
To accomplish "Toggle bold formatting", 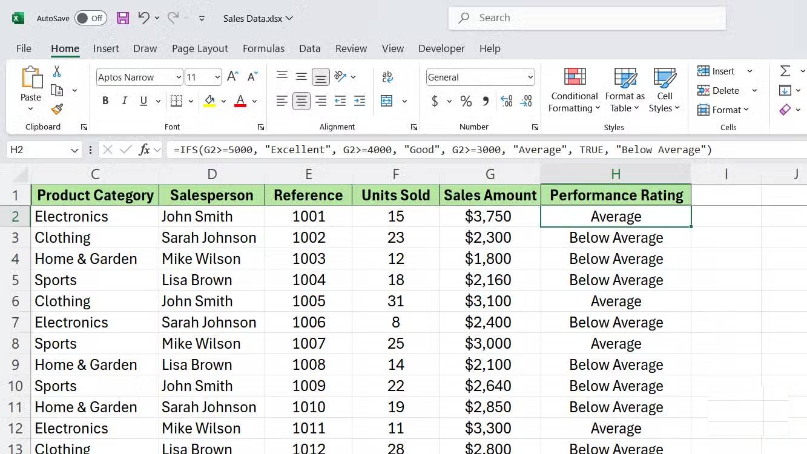I will tap(105, 100).
